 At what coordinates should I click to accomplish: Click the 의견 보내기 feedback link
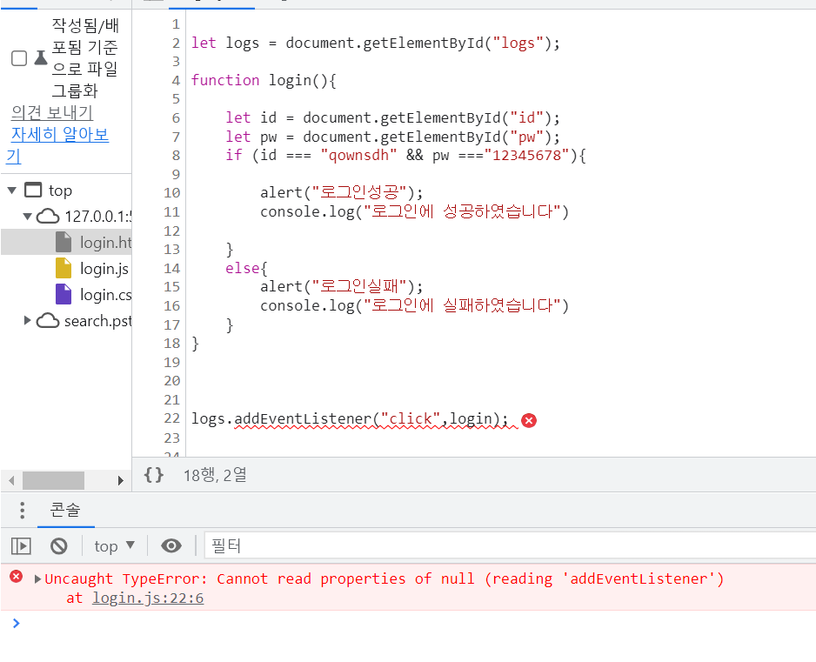coord(52,112)
